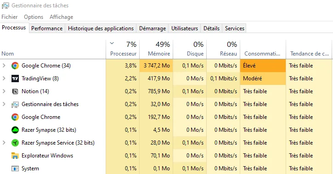This screenshot has height=174, width=333.
Task: Open the Affichage menu
Action: (x=62, y=17)
